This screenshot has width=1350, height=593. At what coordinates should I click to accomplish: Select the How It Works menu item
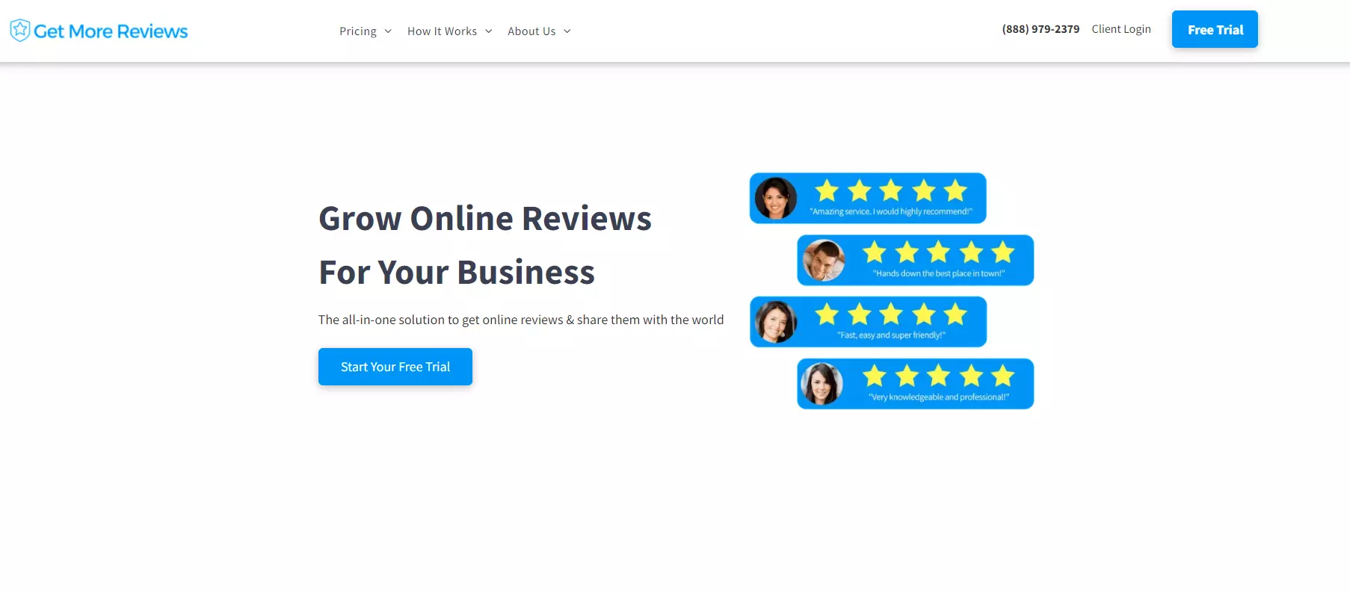[442, 31]
